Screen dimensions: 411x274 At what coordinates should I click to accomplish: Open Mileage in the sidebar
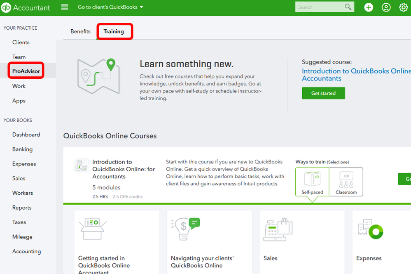[x=22, y=237]
